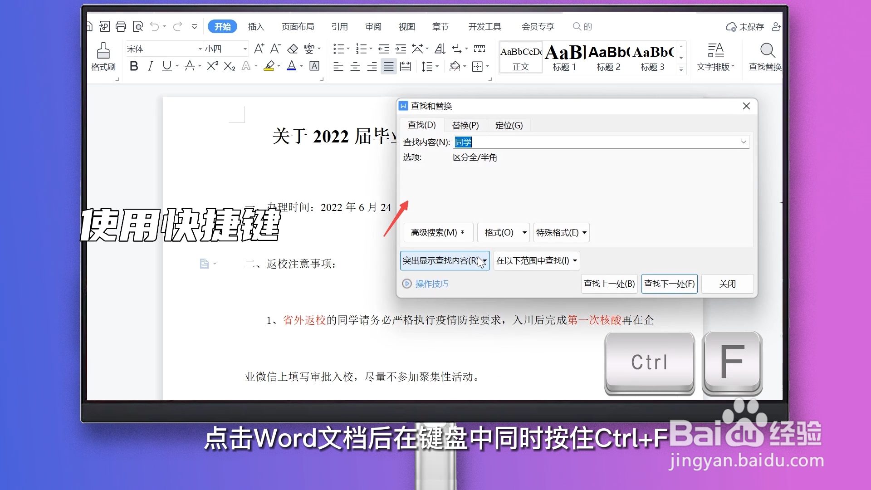871x490 pixels.
Task: Open the font name dropdown
Action: (199, 49)
